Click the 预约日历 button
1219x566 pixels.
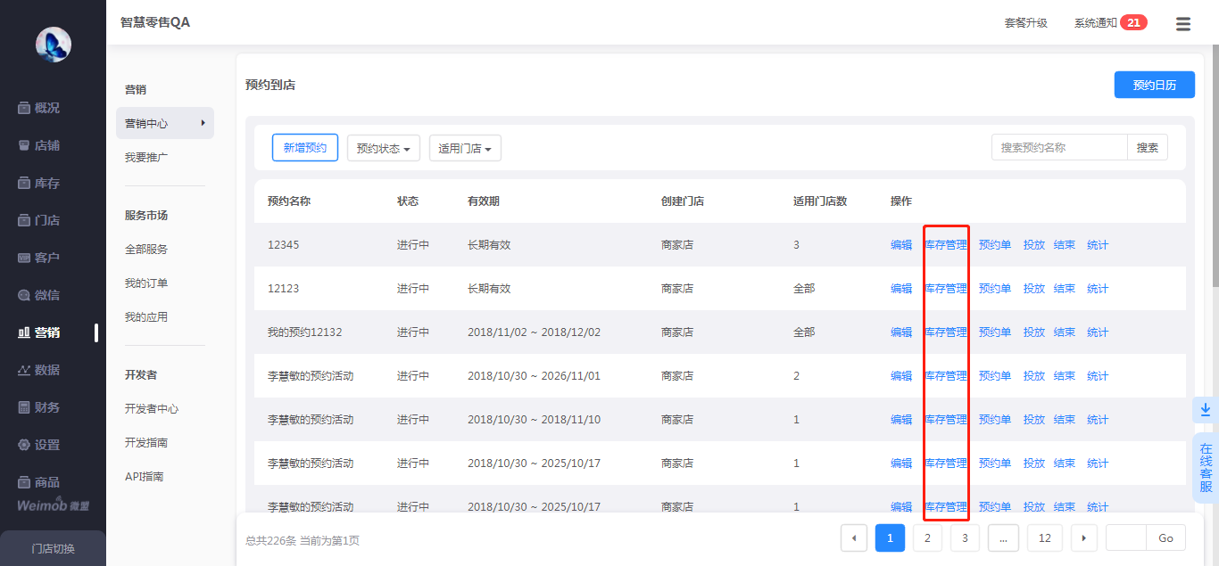point(1155,85)
